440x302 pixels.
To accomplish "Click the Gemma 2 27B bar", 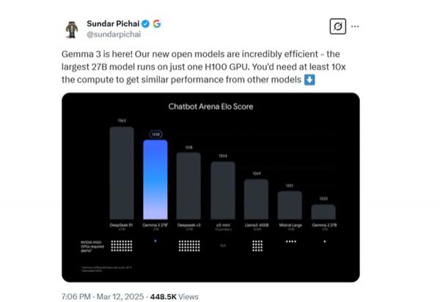I will (x=323, y=211).
